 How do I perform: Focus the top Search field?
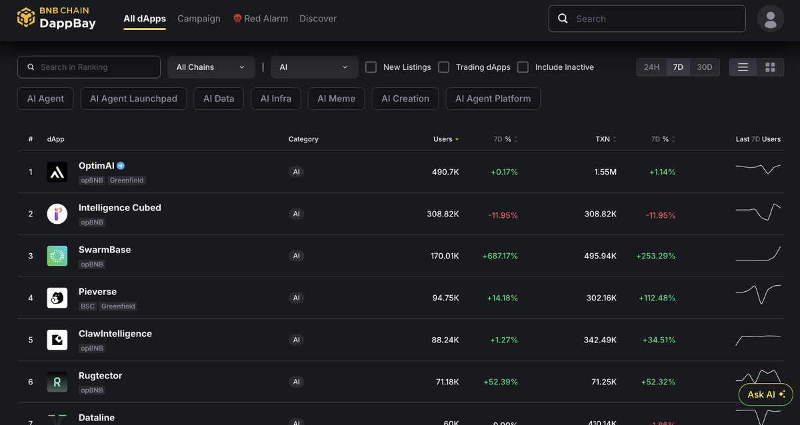647,19
